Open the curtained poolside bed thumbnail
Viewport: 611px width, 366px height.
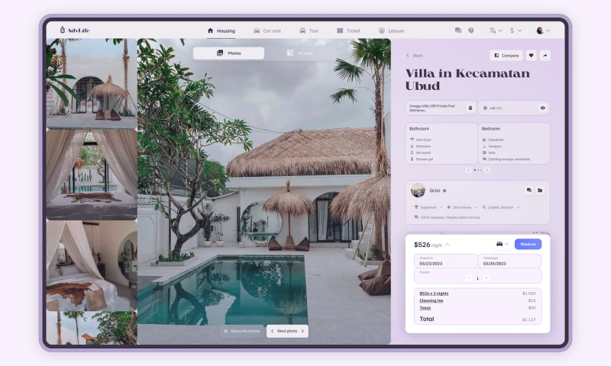[92, 175]
